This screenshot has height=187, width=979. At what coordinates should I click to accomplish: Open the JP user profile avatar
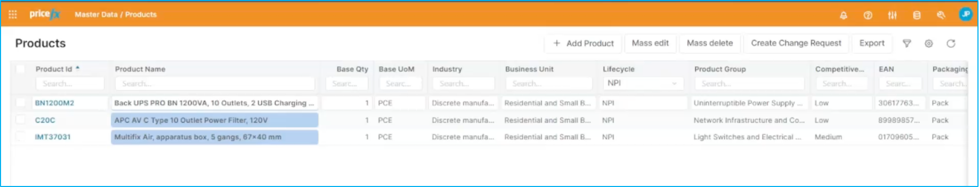965,15
